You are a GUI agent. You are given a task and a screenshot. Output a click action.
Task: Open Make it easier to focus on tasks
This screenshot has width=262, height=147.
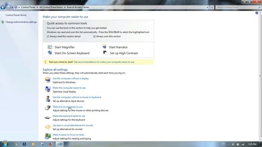tap(68, 135)
